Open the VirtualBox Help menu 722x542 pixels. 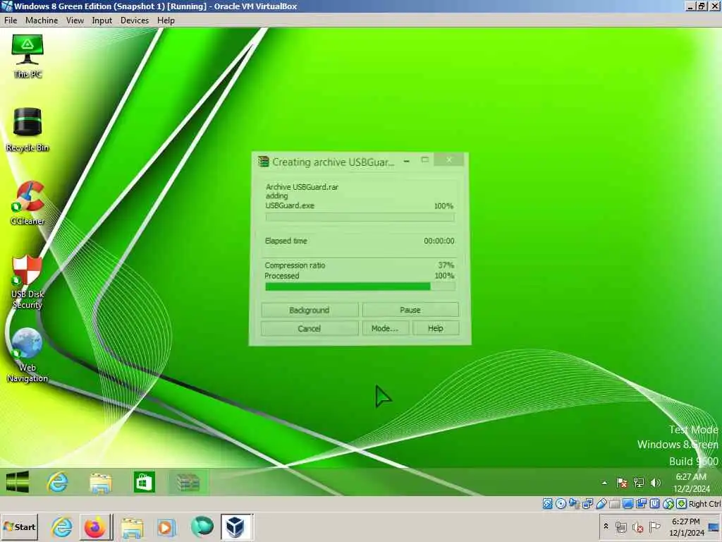pos(166,20)
